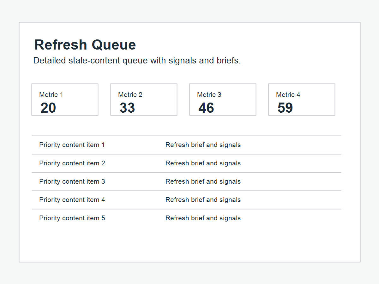The image size is (379, 284).
Task: View refresh brief for item 2
Action: coord(203,163)
